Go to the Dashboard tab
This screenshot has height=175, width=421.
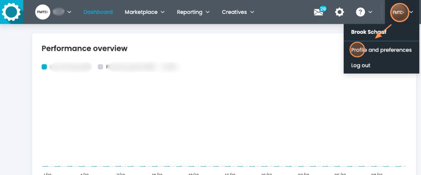click(x=98, y=12)
